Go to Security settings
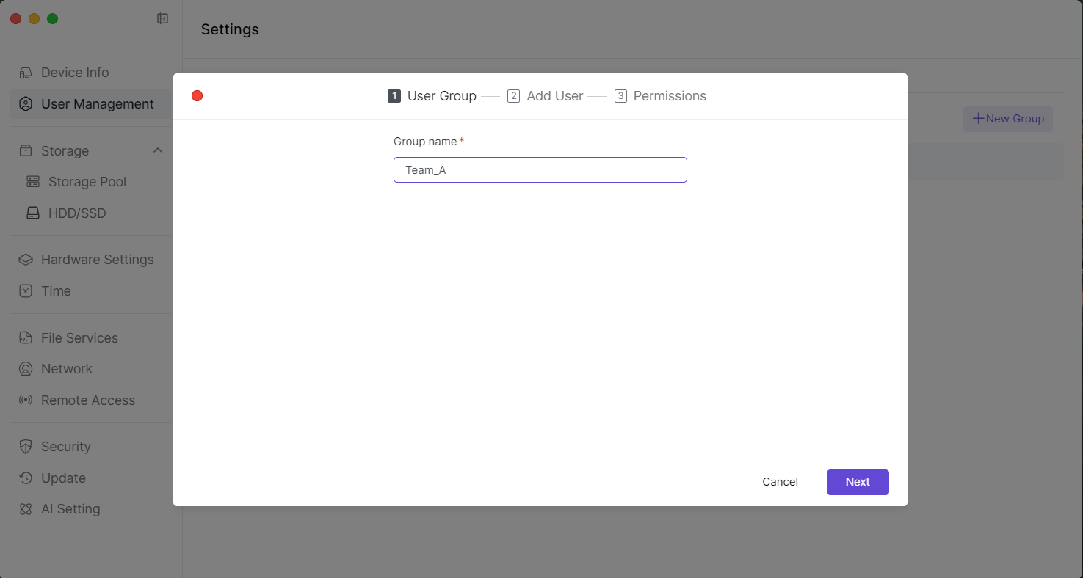This screenshot has height=578, width=1083. click(65, 447)
